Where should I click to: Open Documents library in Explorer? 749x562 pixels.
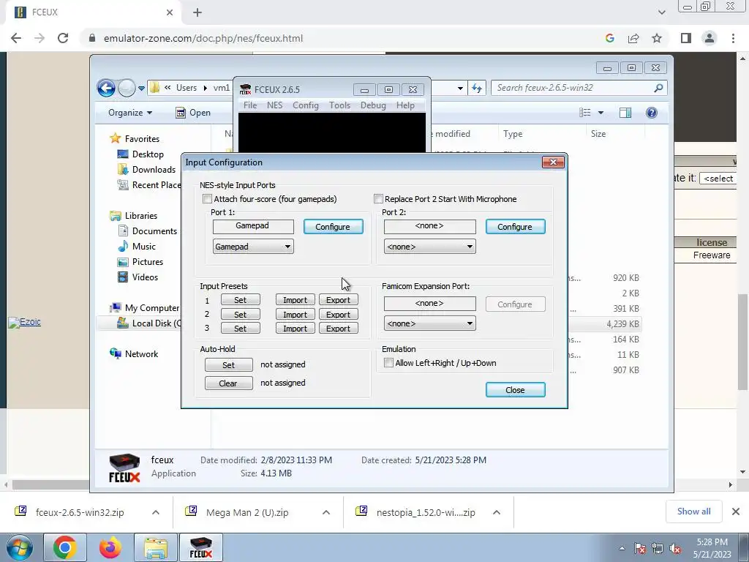(x=154, y=231)
